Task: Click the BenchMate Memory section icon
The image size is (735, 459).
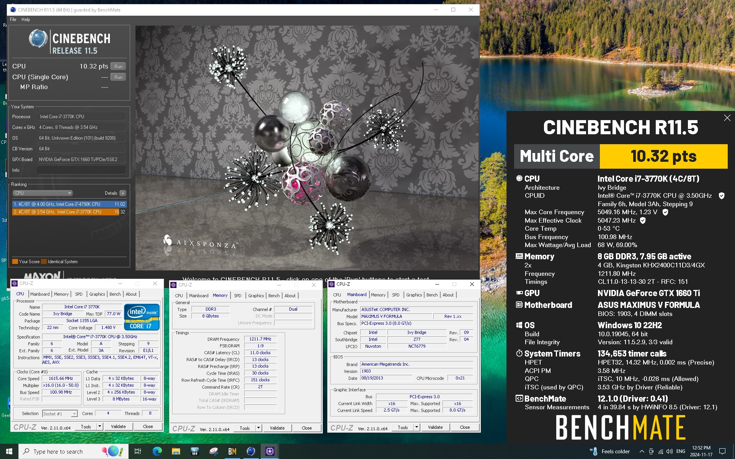Action: [519, 256]
